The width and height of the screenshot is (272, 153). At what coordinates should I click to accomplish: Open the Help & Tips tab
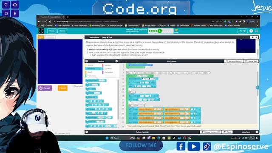tap(107, 37)
